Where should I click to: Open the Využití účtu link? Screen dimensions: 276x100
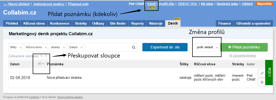(167, 4)
